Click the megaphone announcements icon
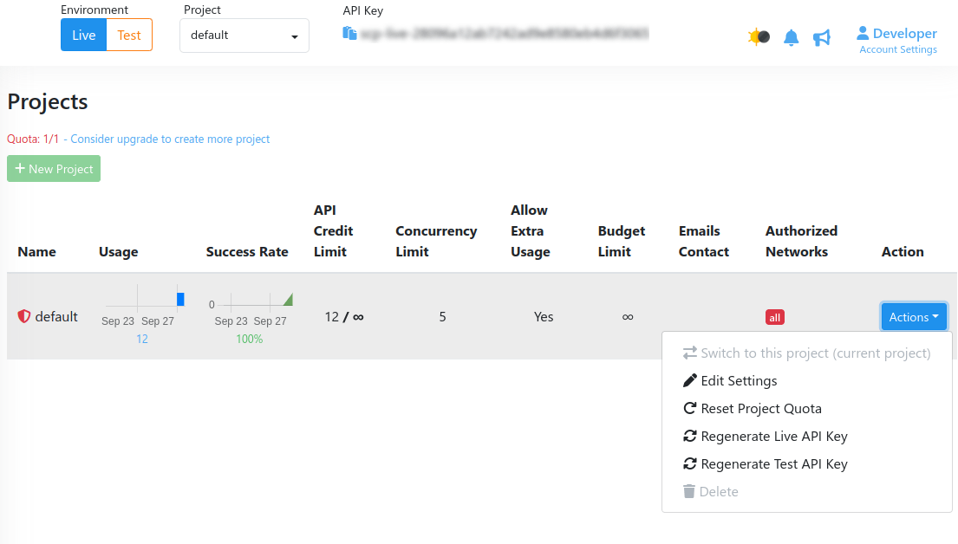958x544 pixels. point(822,38)
